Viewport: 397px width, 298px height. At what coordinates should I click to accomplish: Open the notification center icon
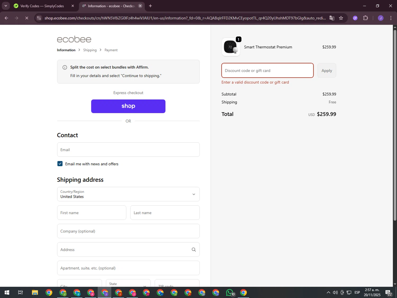[389, 293]
